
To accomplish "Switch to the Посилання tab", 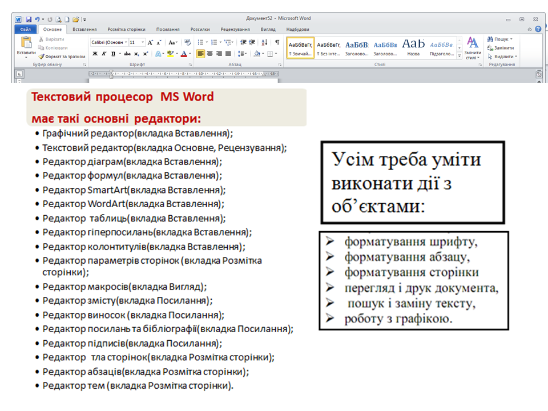I will (x=168, y=29).
